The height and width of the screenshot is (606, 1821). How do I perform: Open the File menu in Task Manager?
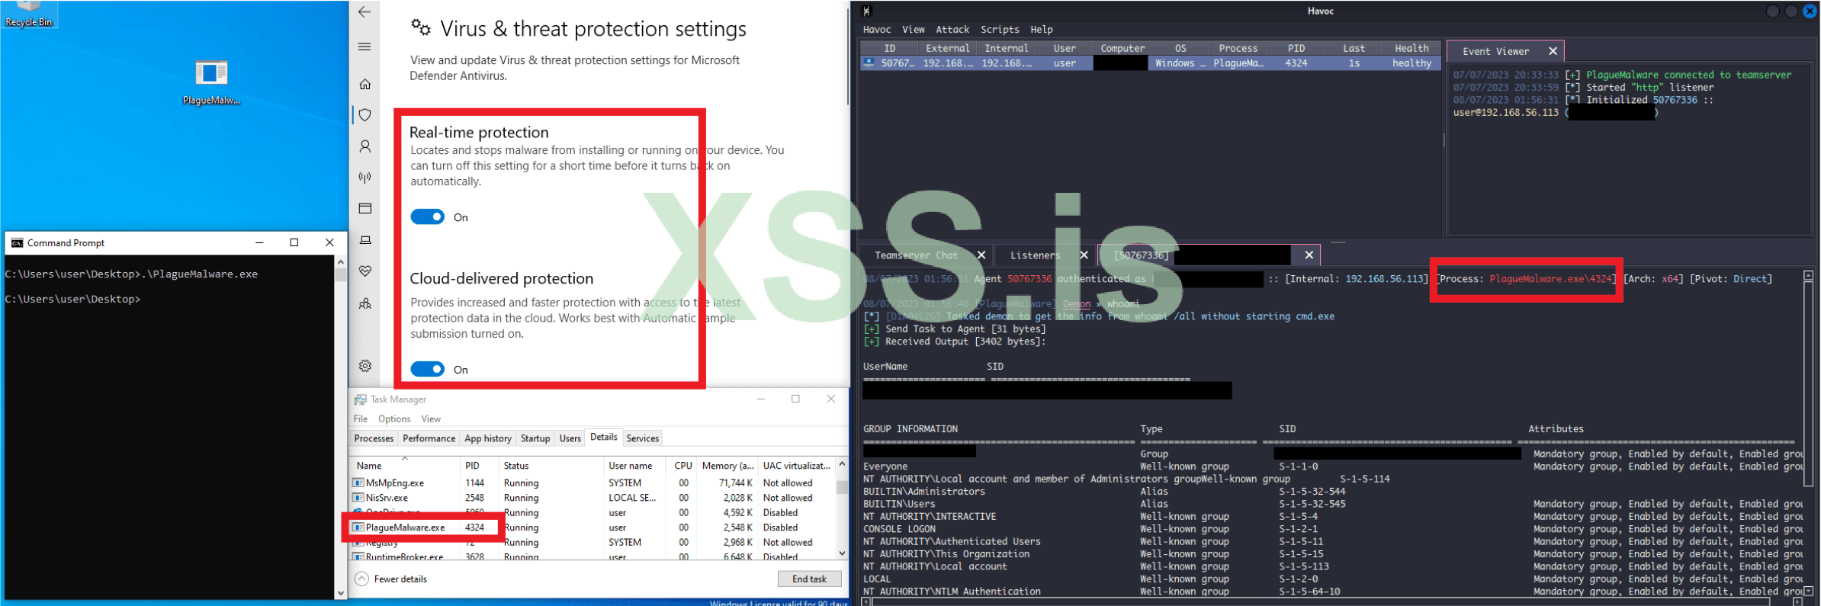coord(361,419)
